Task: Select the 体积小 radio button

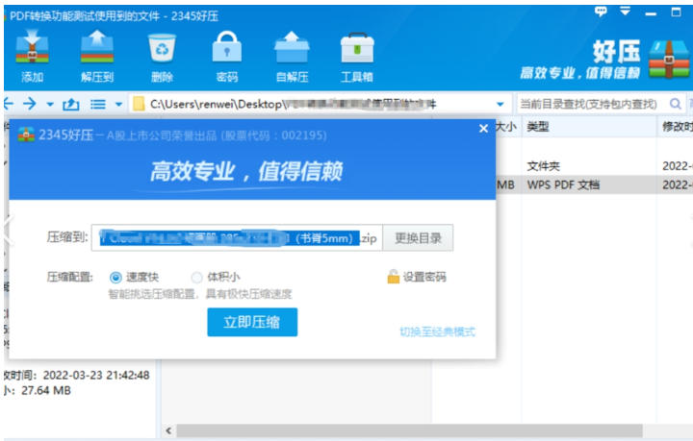Action: 196,278
